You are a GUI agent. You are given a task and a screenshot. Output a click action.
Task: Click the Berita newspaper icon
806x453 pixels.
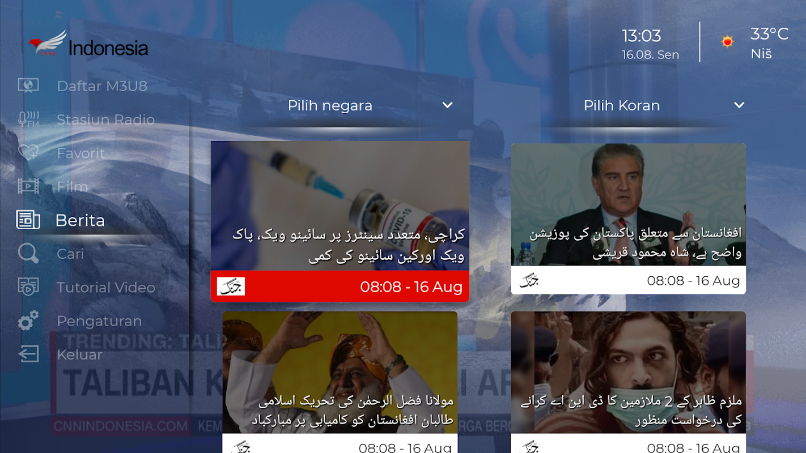(28, 220)
